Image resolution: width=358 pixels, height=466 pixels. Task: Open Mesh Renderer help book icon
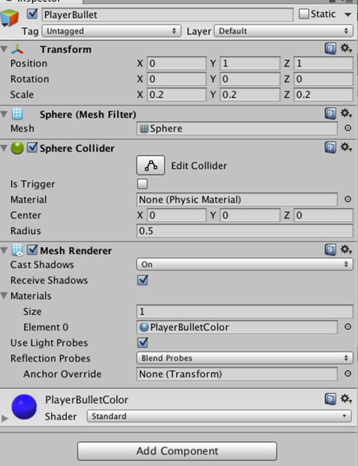(331, 250)
